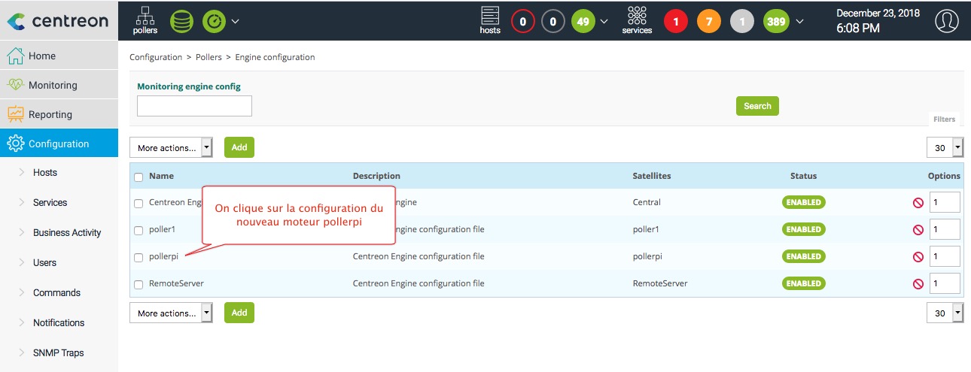Open the top-right page size dropdown showing 30

(945, 148)
